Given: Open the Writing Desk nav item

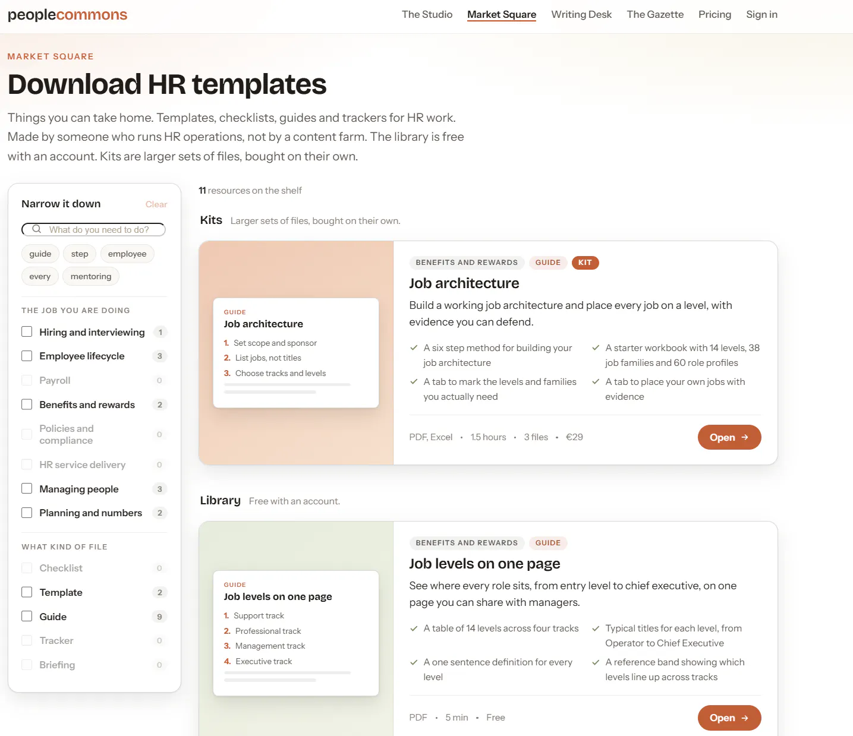Looking at the screenshot, I should tap(581, 14).
